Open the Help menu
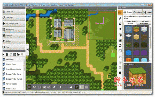 coord(14,47)
